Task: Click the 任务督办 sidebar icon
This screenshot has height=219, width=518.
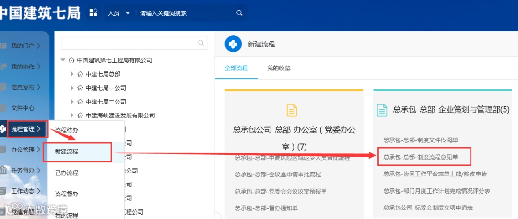Action: point(3,171)
